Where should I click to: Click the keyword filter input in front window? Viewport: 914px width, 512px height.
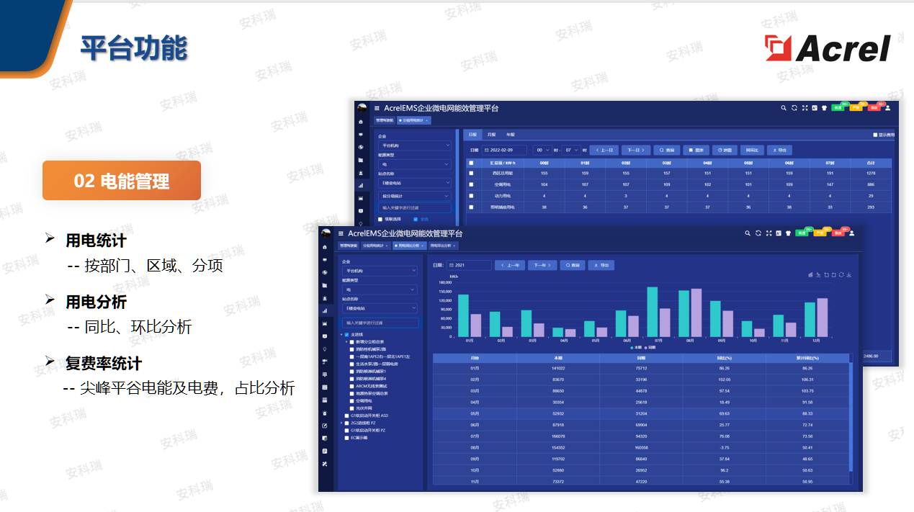coord(380,323)
